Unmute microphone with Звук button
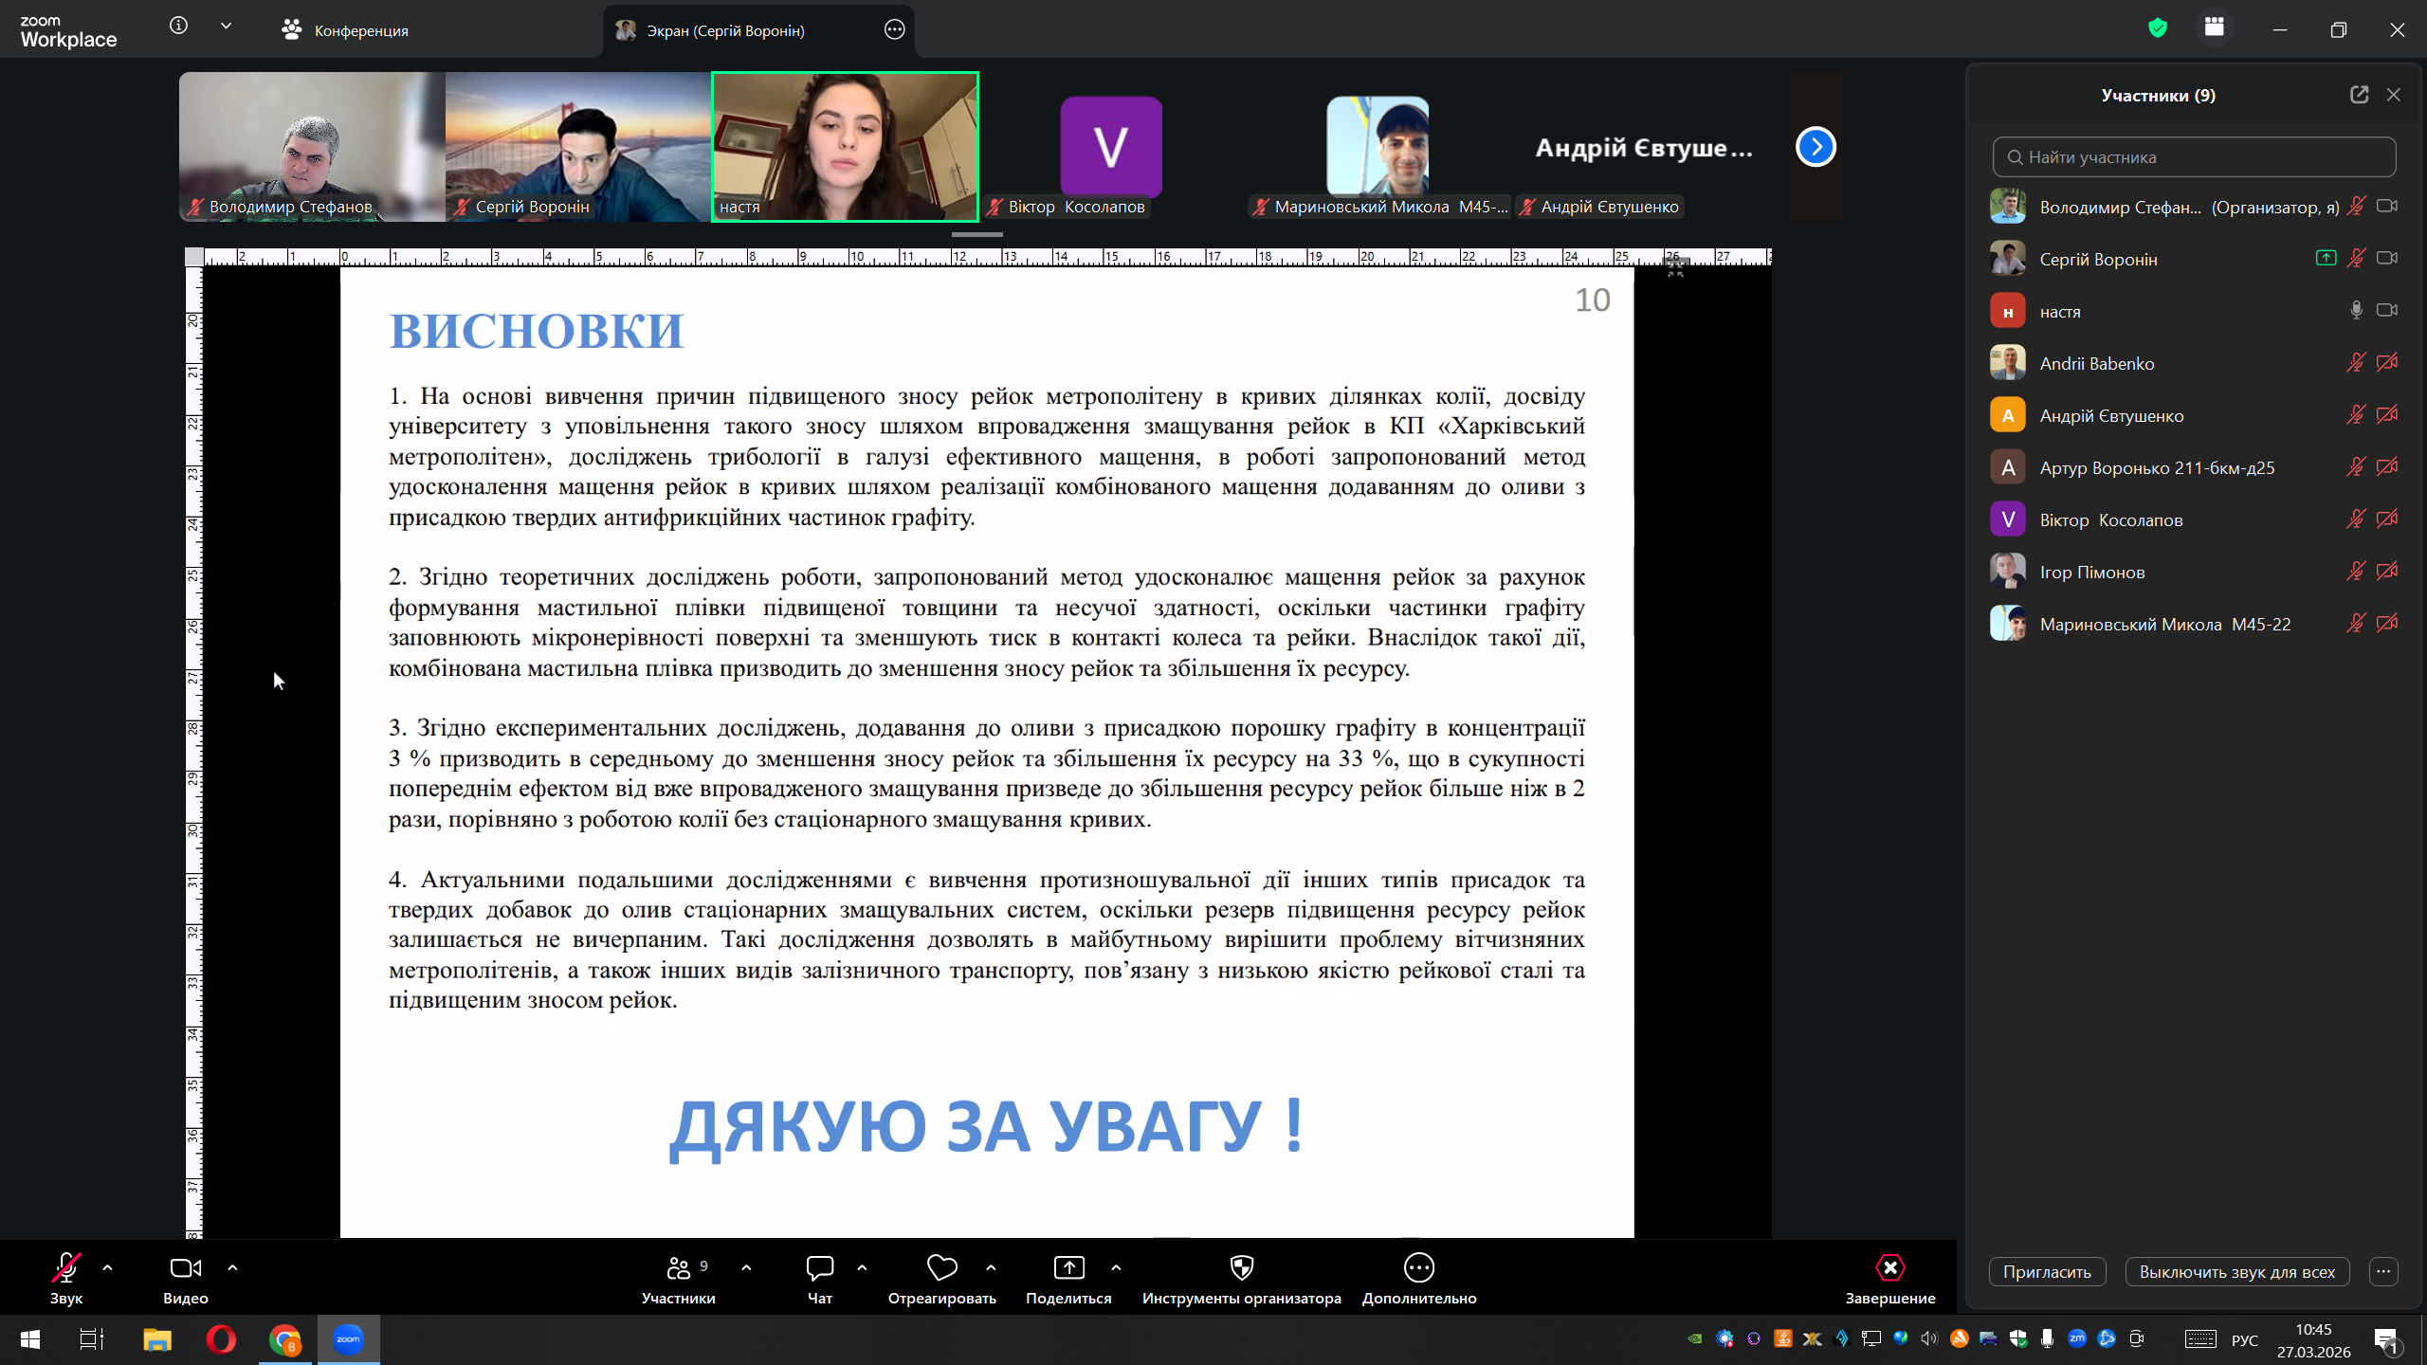This screenshot has height=1365, width=2427. coord(65,1267)
